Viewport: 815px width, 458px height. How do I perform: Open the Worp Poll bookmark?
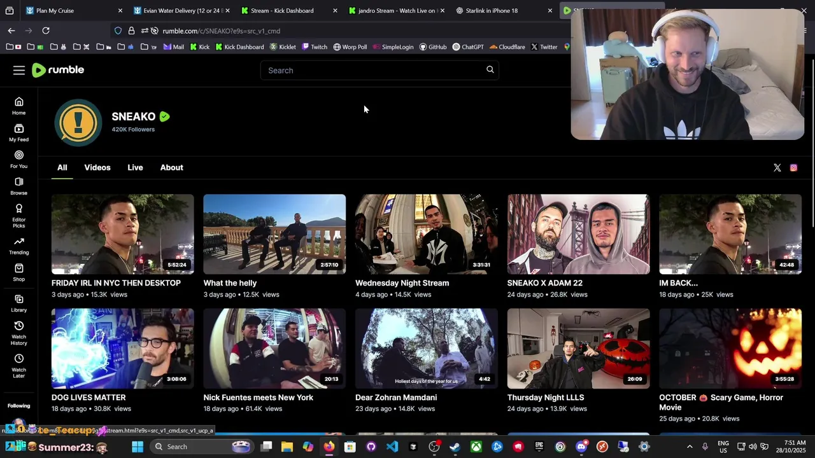[350, 46]
